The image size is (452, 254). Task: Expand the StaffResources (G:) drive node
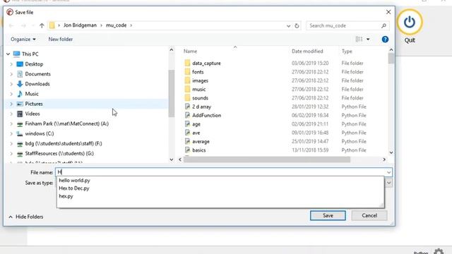click(x=11, y=154)
